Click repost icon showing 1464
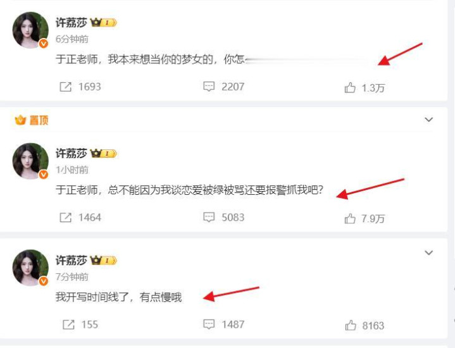 (65, 217)
